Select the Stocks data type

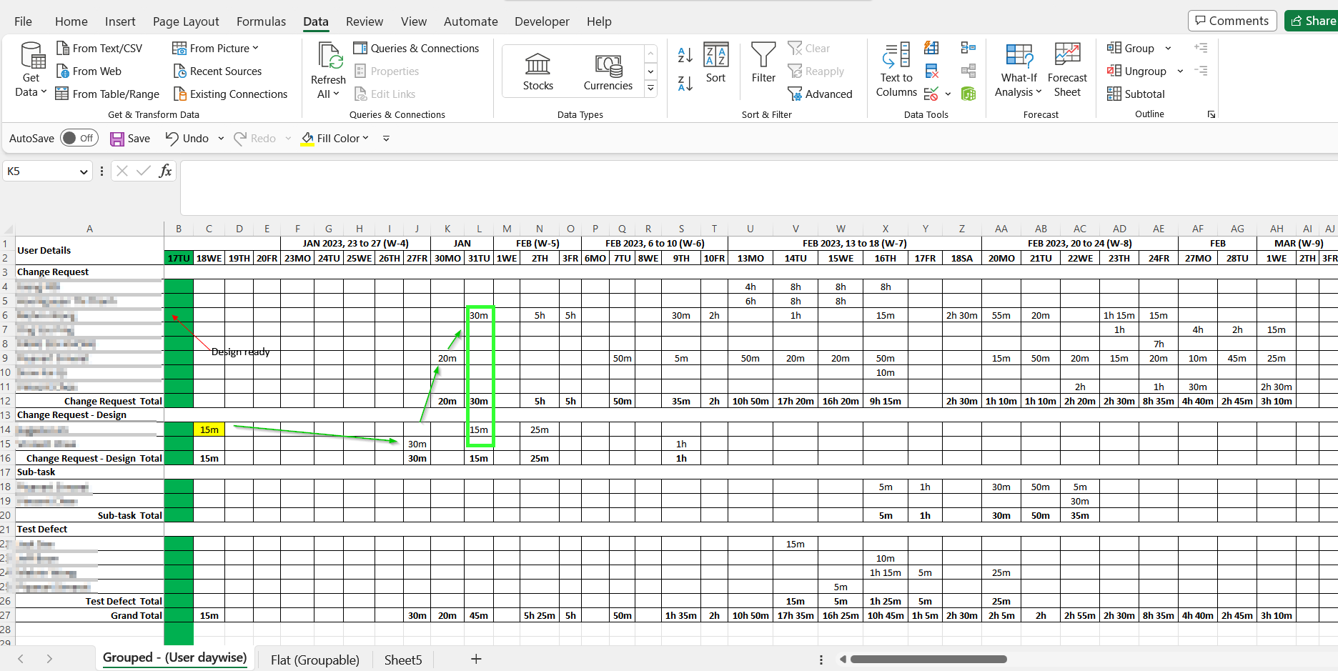537,71
